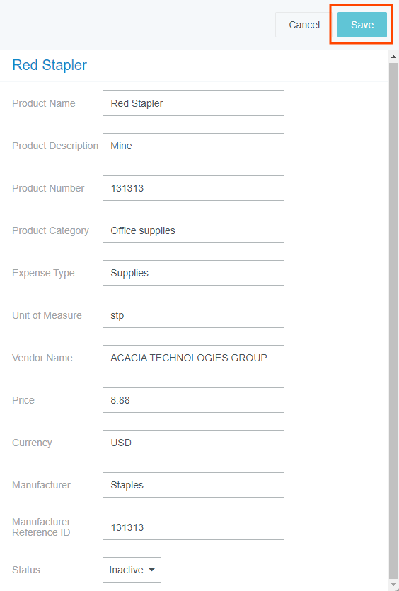Viewport: 399px width, 591px height.
Task: Click the Product Description field containing Mine
Action: (193, 146)
